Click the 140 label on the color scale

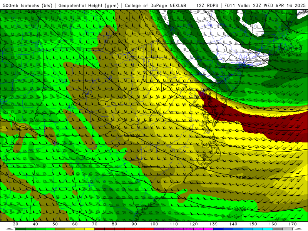pos(233,224)
